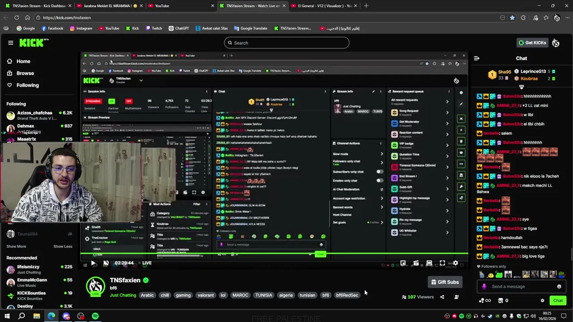This screenshot has width=573, height=322.
Task: Open EmmaMcGann recommended channel
Action: (39, 282)
